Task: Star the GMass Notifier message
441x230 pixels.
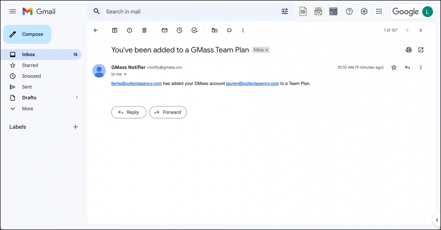Action: pos(394,67)
